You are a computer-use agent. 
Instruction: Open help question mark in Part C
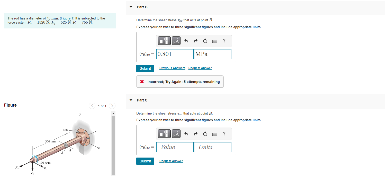pyautogui.click(x=224, y=134)
